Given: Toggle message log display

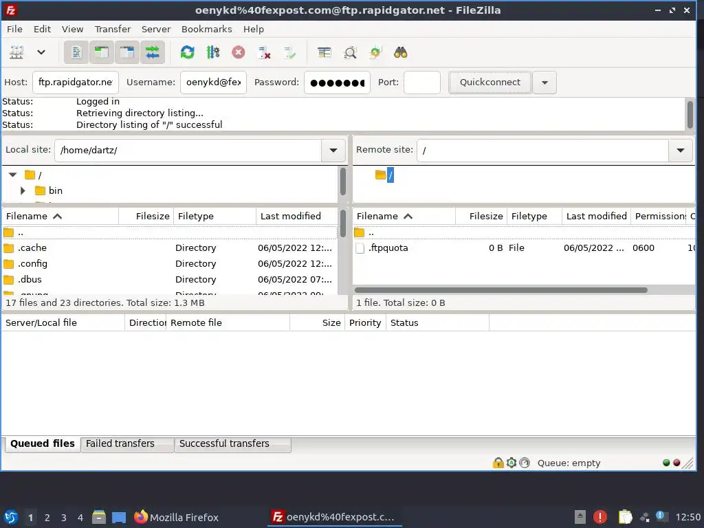Looking at the screenshot, I should click(76, 52).
